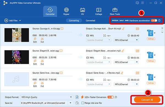Select the Converting tab

pos(74,21)
